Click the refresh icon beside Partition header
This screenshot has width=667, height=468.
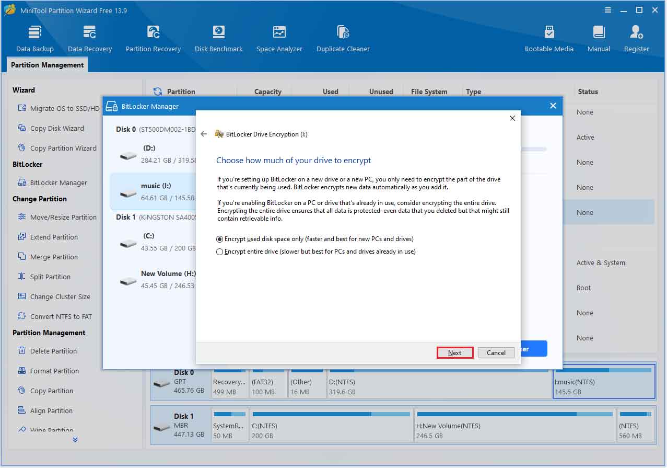pos(158,92)
